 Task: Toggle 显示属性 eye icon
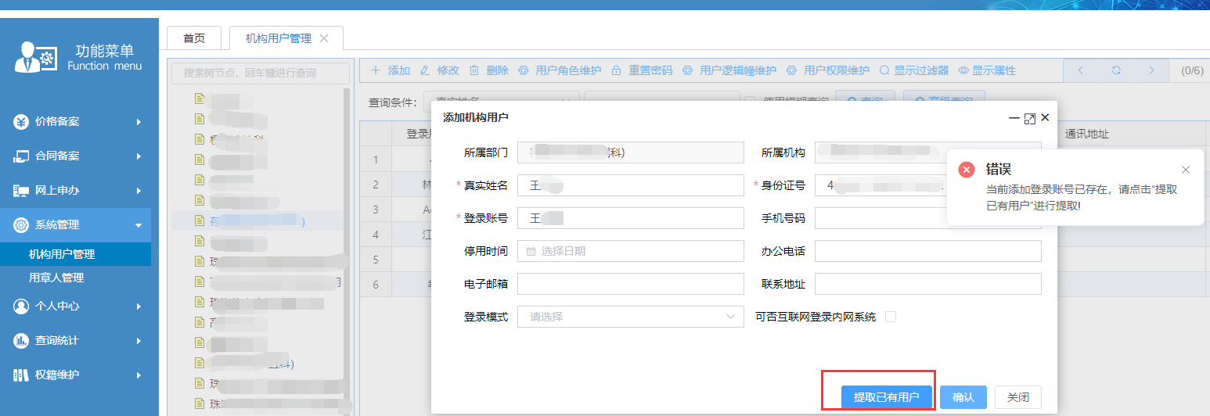(964, 70)
